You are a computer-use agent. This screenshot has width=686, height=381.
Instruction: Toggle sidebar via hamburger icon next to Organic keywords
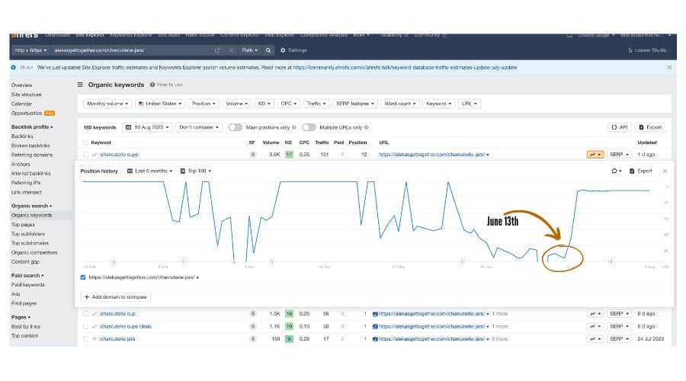(x=80, y=85)
